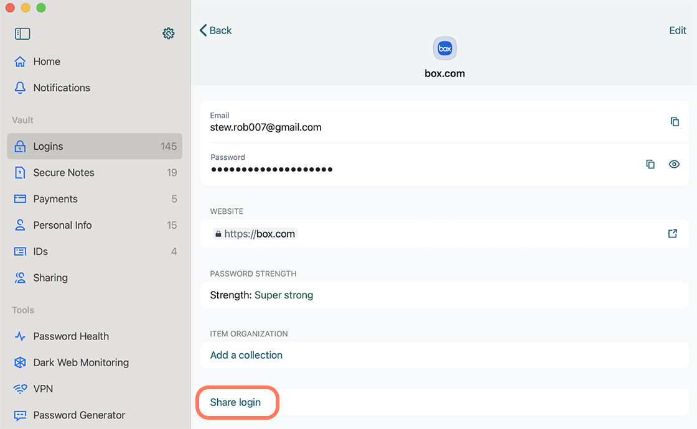Click the Password Generator icon

[x=20, y=415]
